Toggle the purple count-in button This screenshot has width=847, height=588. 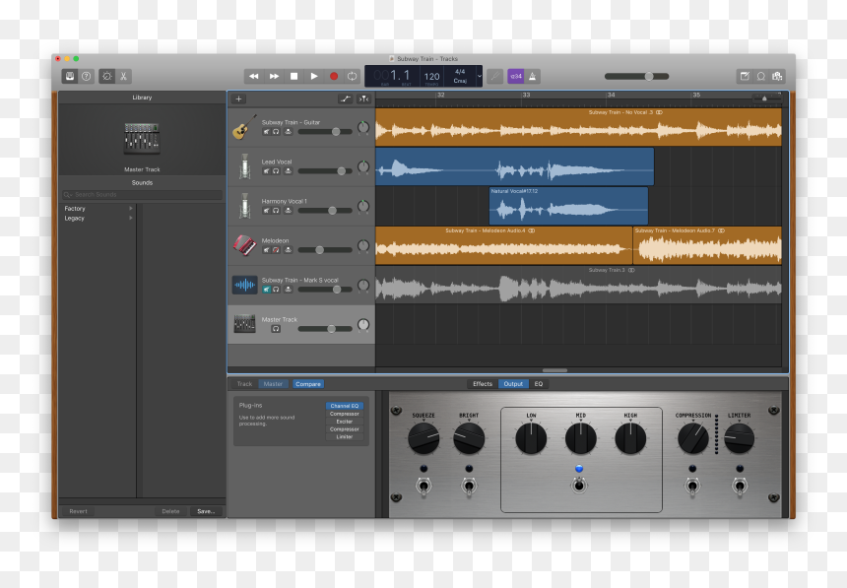(x=516, y=76)
